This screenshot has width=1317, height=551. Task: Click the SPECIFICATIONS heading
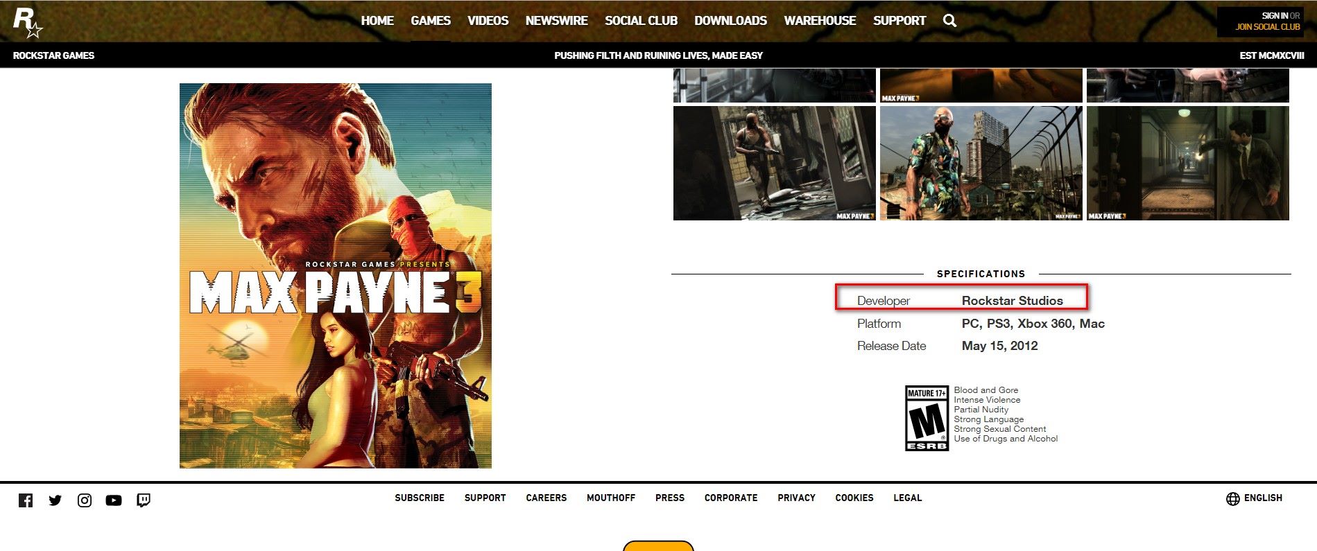(981, 274)
